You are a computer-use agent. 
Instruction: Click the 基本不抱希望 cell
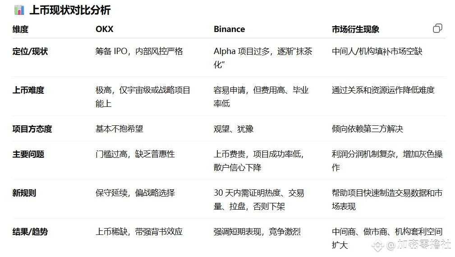(x=119, y=129)
